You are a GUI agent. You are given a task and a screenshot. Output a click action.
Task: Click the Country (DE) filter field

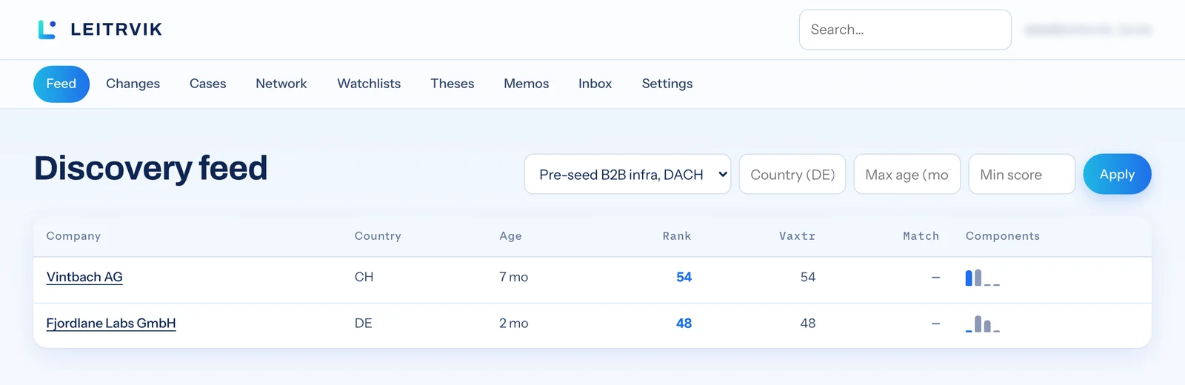click(x=792, y=174)
